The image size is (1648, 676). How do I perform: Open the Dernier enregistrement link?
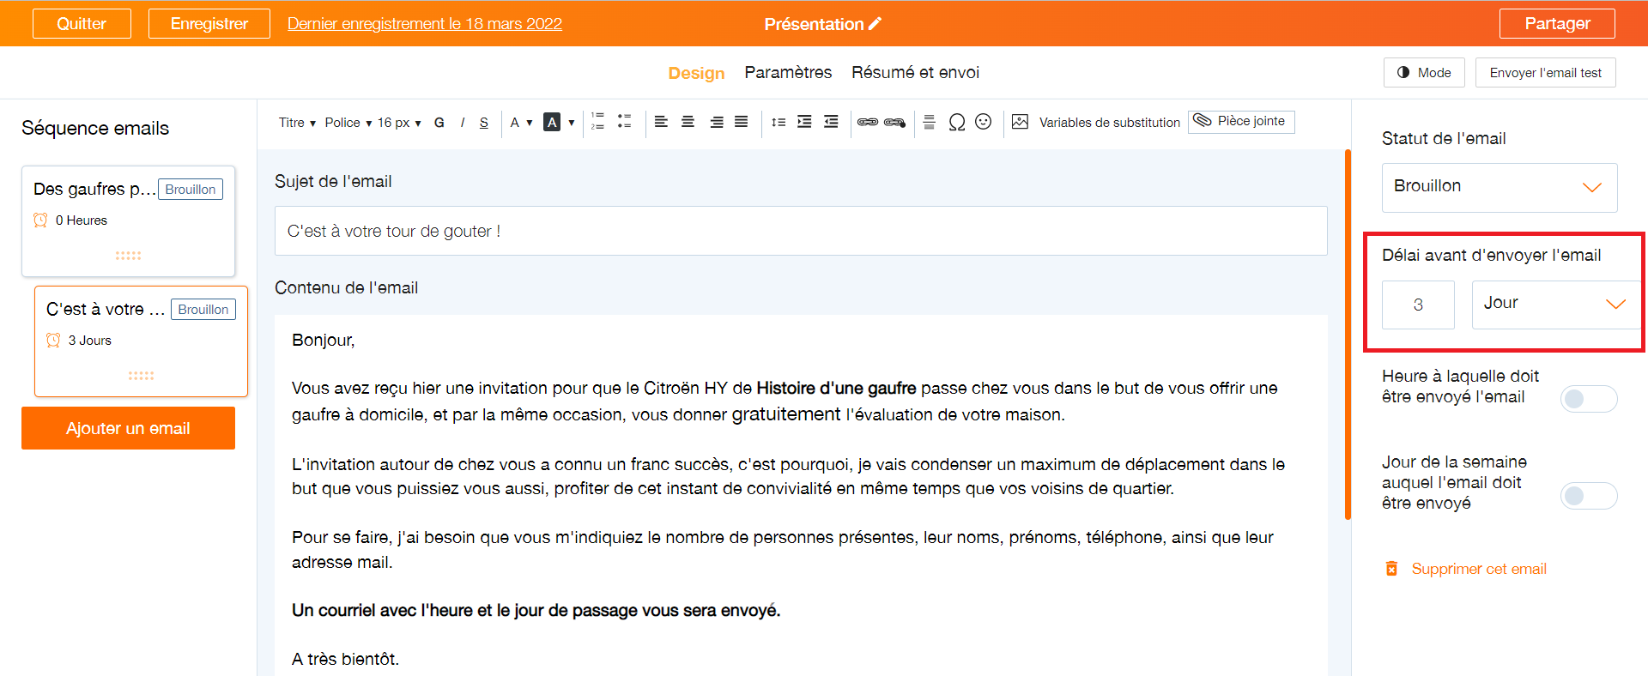[x=425, y=24]
